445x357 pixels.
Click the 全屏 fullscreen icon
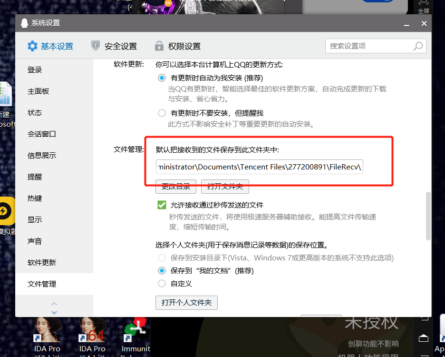(424, 6)
